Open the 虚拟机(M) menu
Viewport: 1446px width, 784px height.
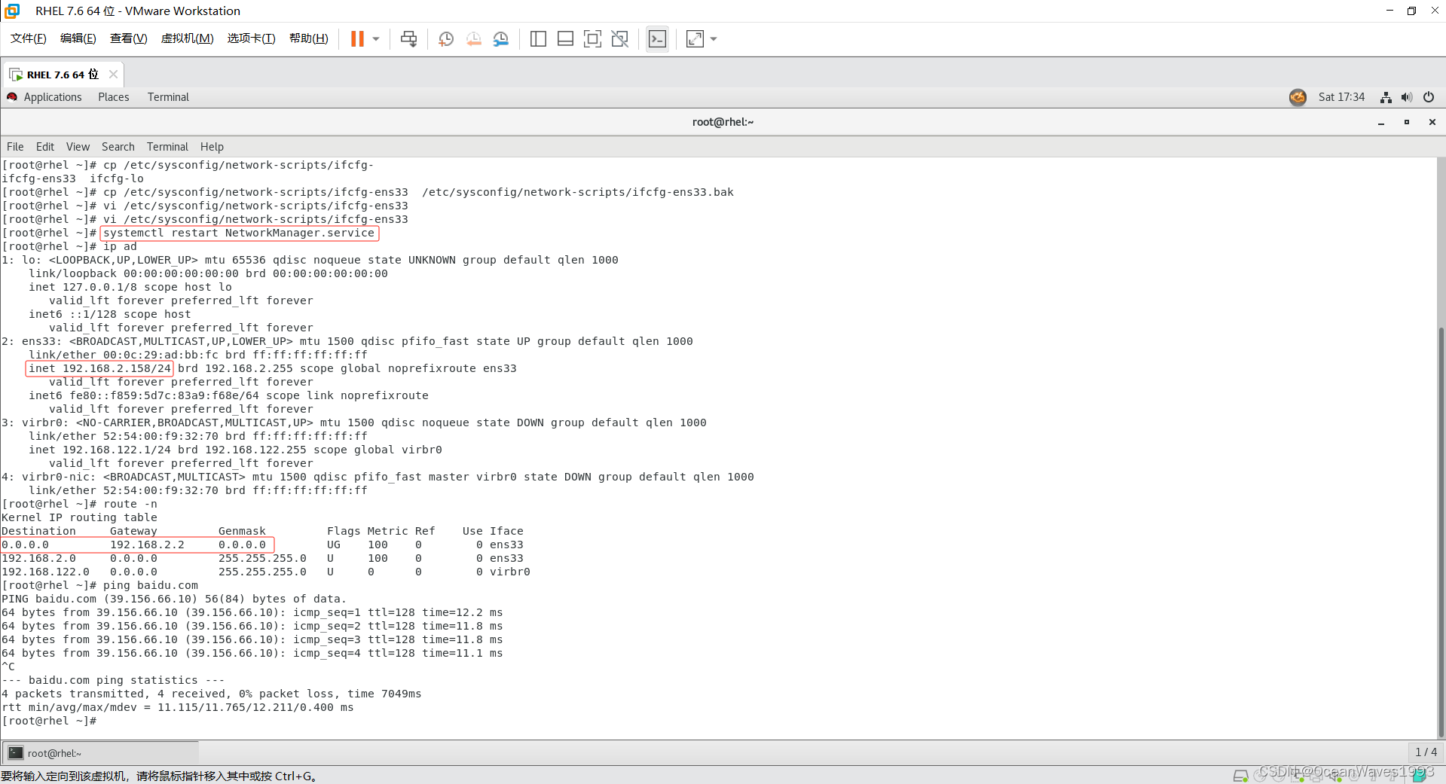click(x=188, y=38)
